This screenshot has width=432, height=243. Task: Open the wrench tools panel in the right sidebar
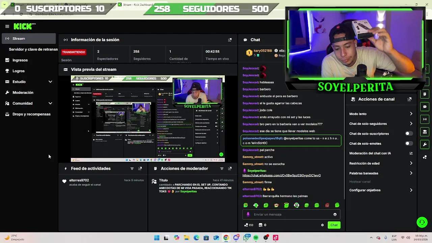tap(425, 144)
